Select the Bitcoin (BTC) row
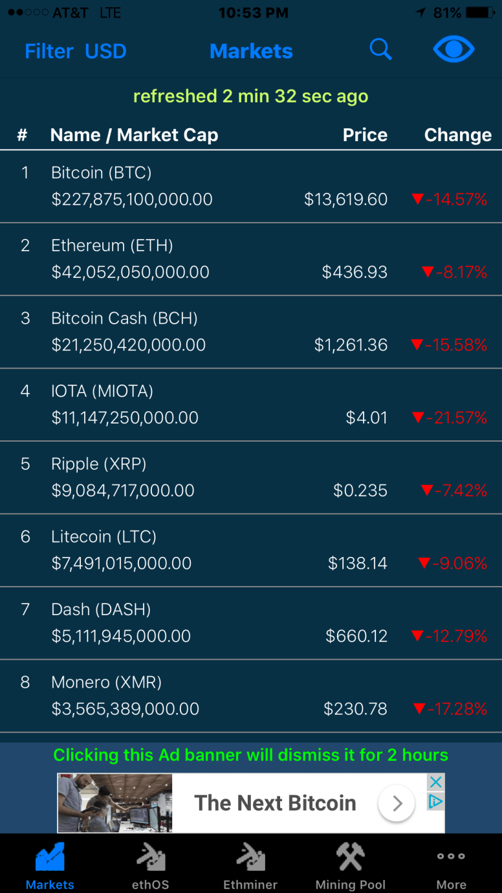Image resolution: width=502 pixels, height=893 pixels. (250, 187)
